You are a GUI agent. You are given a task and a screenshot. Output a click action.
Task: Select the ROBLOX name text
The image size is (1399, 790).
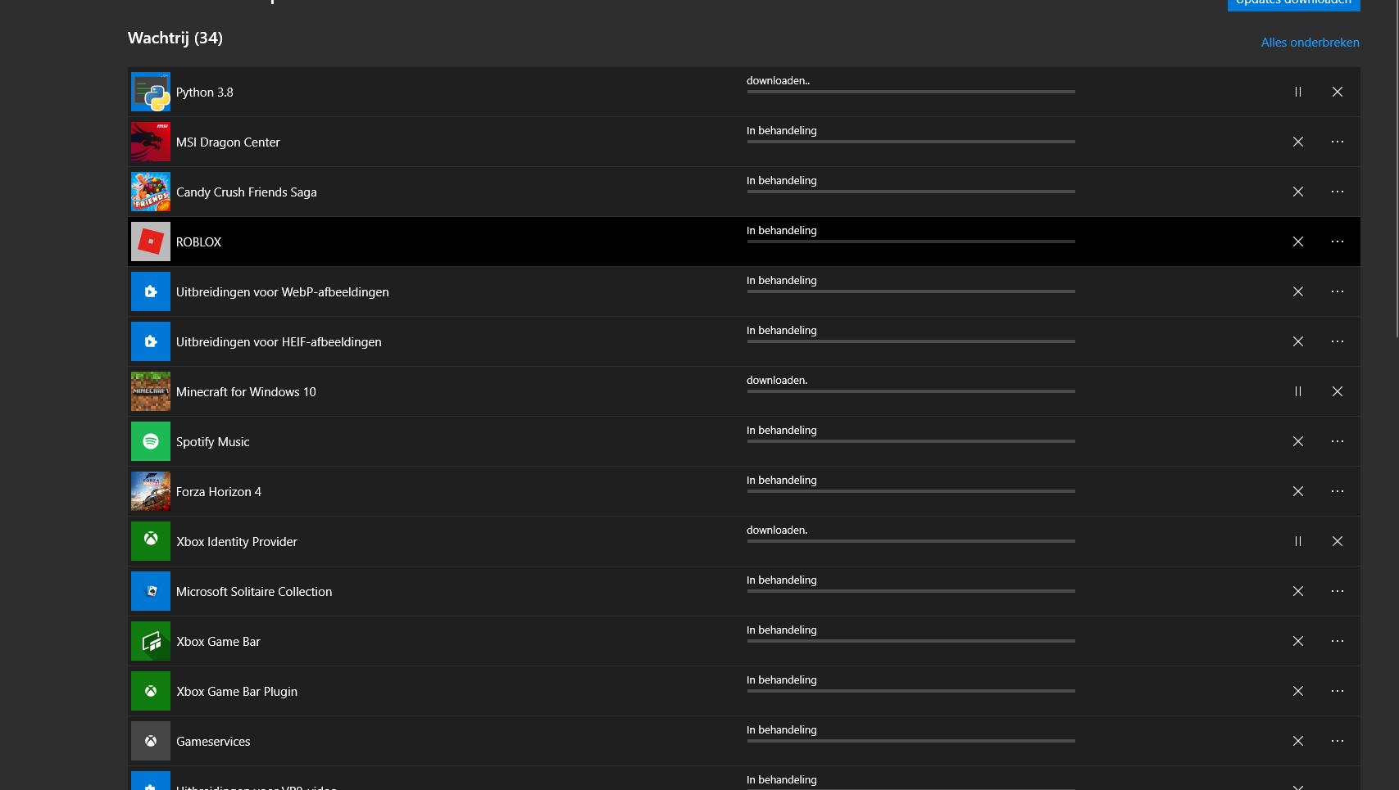tap(199, 242)
